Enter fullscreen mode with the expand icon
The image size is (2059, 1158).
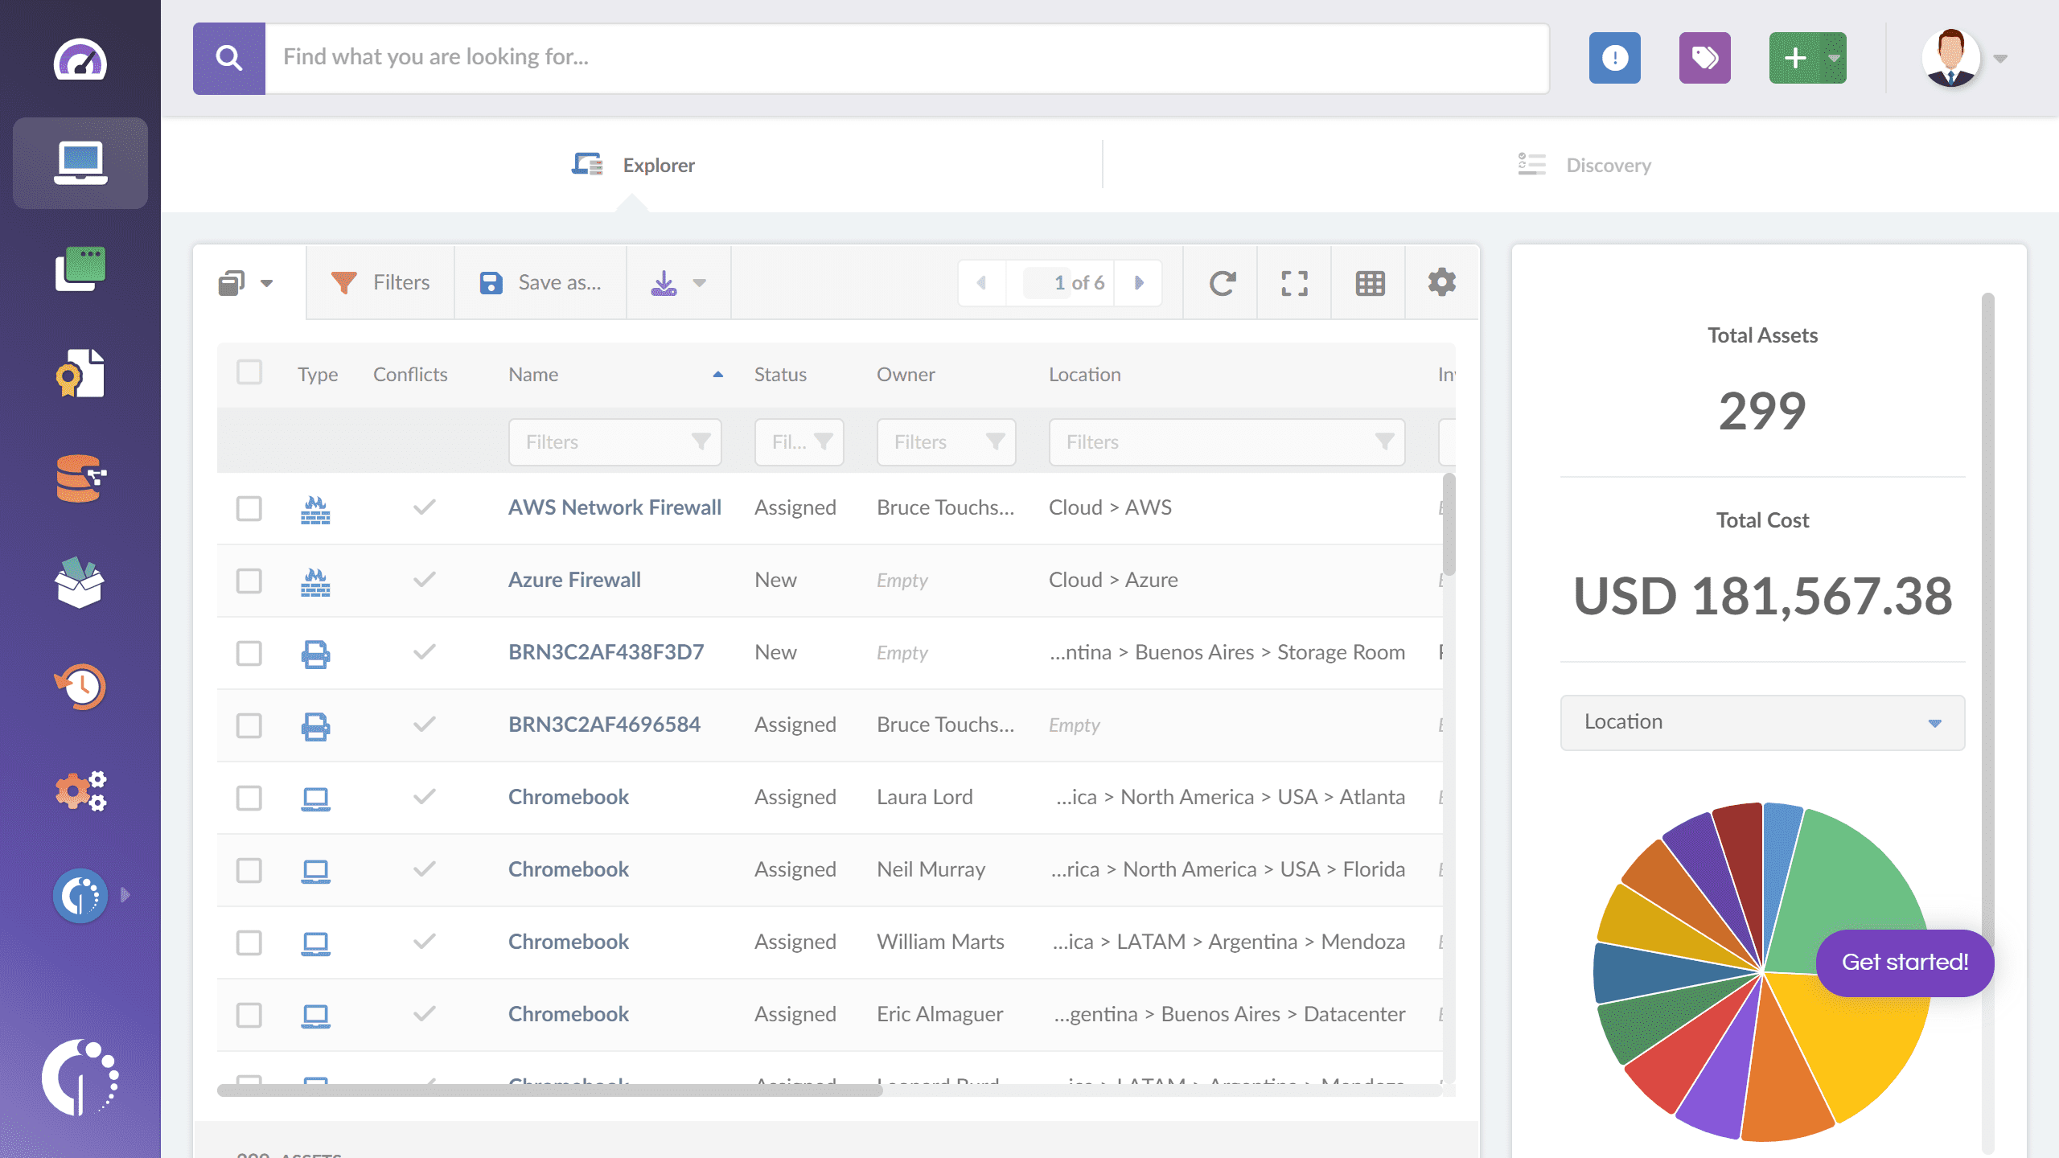coord(1294,283)
